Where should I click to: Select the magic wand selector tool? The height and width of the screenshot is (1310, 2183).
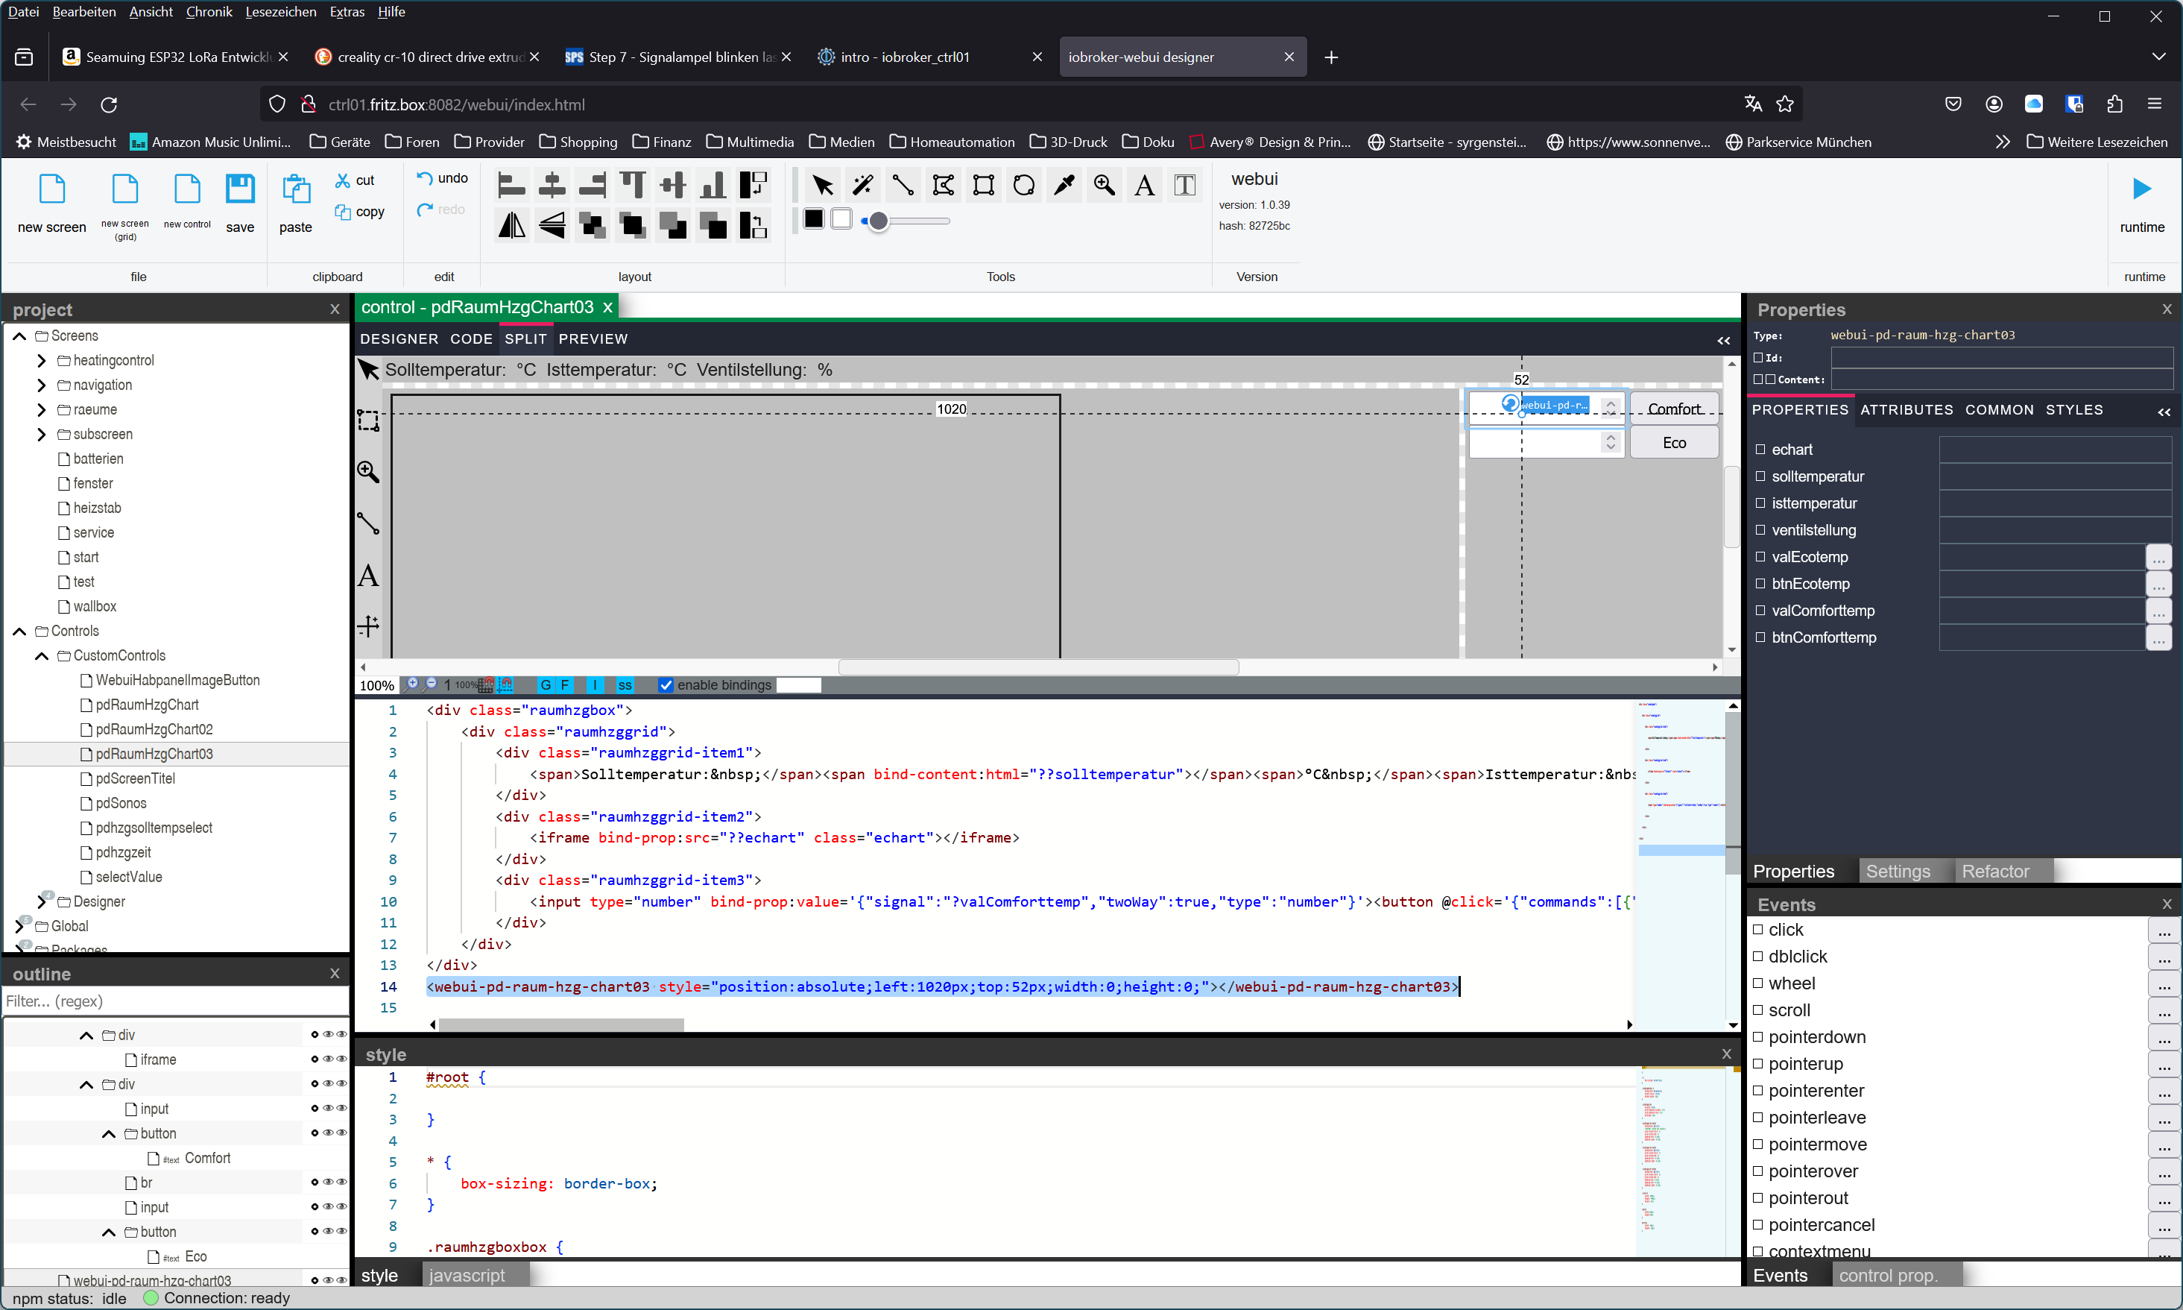pos(862,184)
